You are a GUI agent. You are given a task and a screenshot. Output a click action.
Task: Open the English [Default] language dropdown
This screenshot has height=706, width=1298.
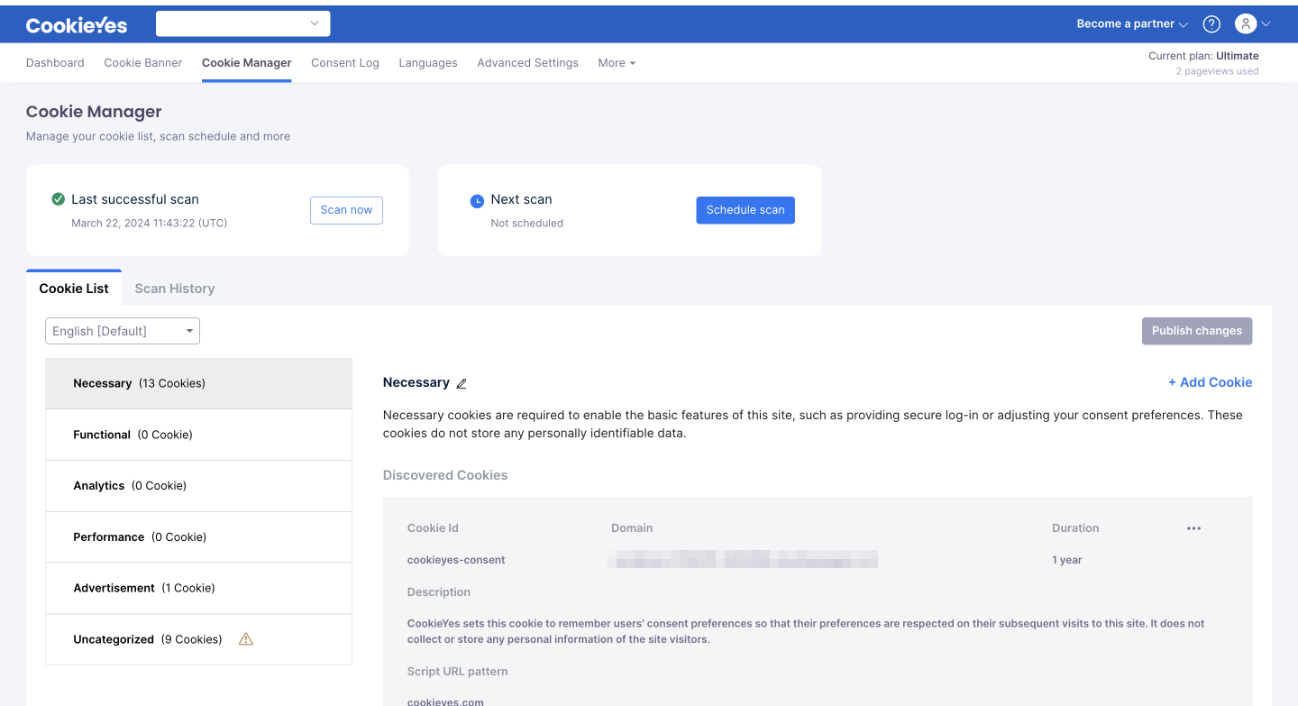123,331
